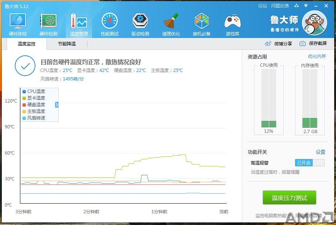Click the 硬盘温度 22℃ value
Image resolution: width=336 pixels, height=225 pixels.
coord(141,70)
